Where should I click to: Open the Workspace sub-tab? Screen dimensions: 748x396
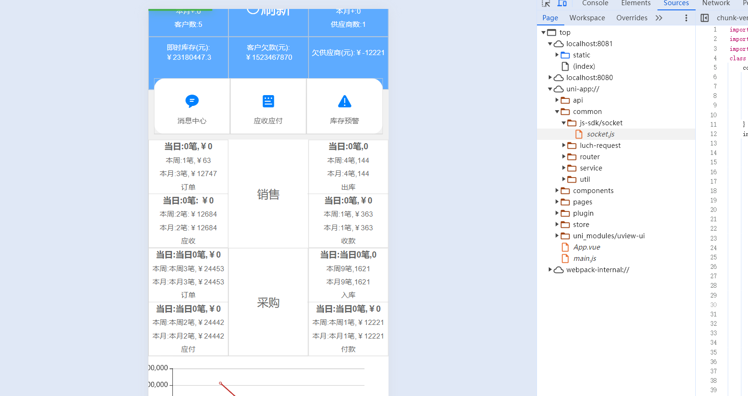(x=587, y=18)
